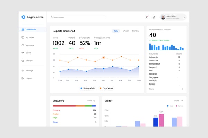Click the arrow next to Browsers More
Viewport: 208px width, 138px height.
[x=94, y=101]
